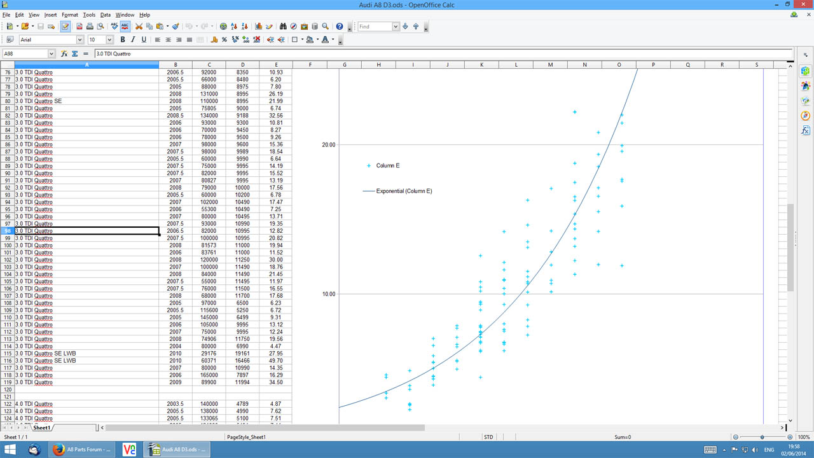
Task: Sort Descending icon in toolbar
Action: pyautogui.click(x=245, y=27)
